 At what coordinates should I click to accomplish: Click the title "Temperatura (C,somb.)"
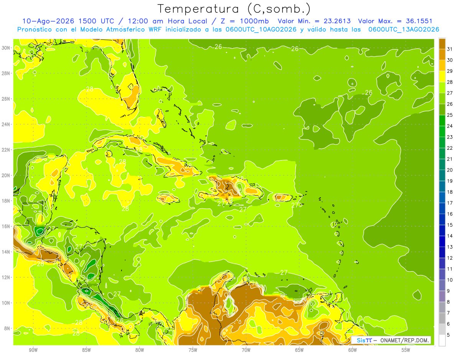(x=234, y=9)
